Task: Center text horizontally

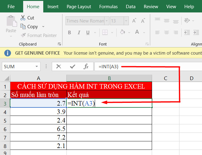Action: (x=167, y=32)
